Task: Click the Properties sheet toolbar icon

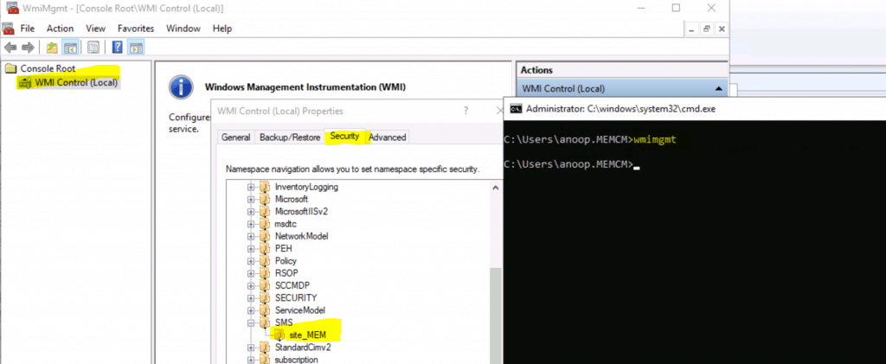Action: click(x=93, y=48)
